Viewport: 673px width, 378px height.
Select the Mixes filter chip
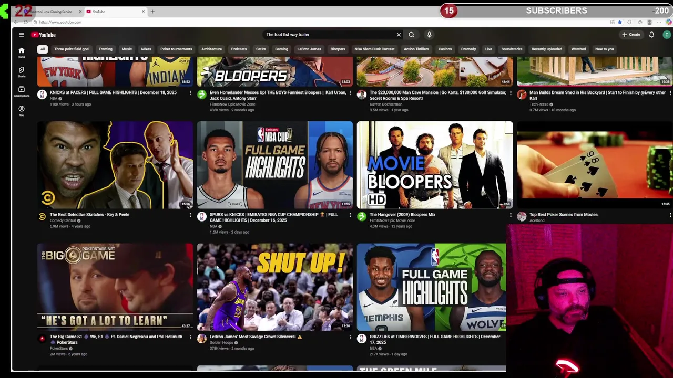[x=146, y=49]
